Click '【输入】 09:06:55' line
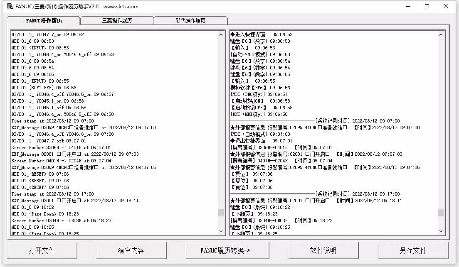This screenshot has width=459, height=267. 253,81
